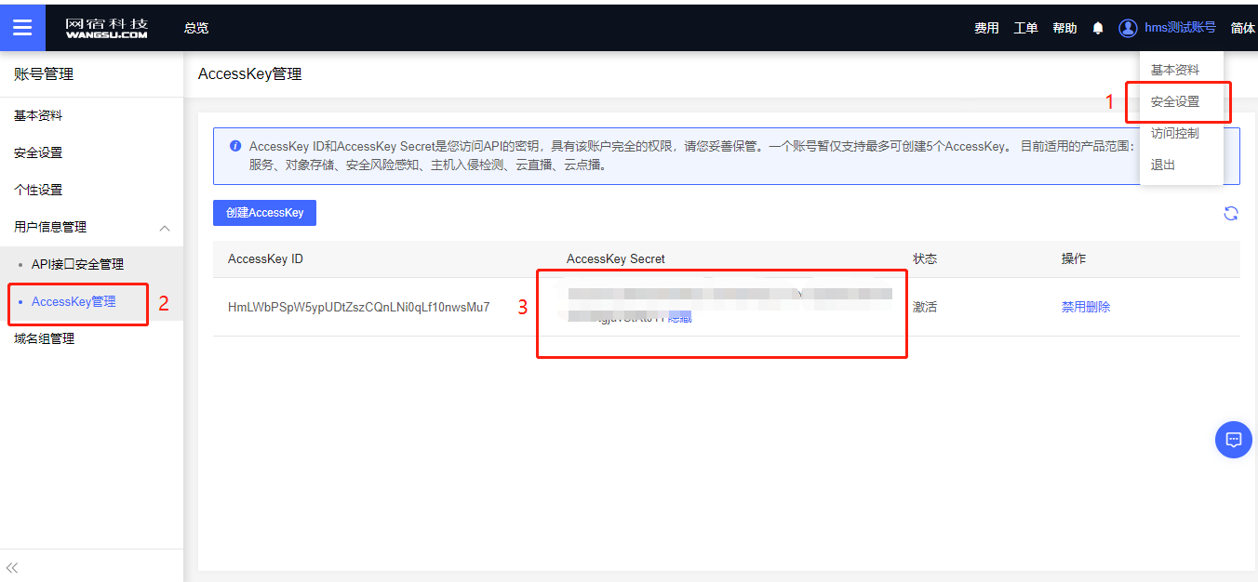Click the user avatar icon
Screen dimensions: 1258x582
(1128, 28)
